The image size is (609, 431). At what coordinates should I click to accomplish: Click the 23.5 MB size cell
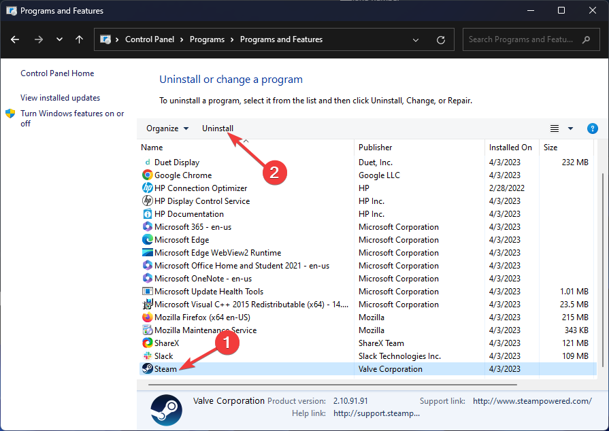click(x=574, y=305)
